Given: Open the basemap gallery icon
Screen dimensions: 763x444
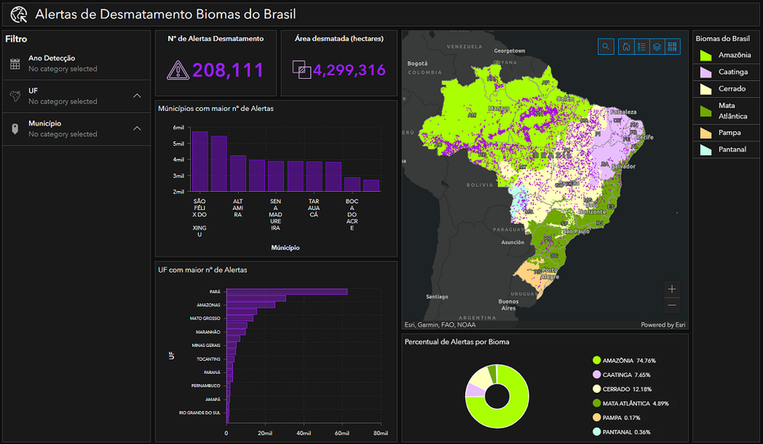Looking at the screenshot, I should pyautogui.click(x=673, y=47).
